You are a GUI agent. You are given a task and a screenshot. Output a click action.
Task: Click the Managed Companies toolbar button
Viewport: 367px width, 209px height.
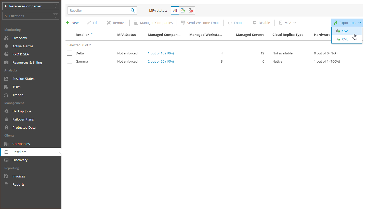tap(153, 23)
